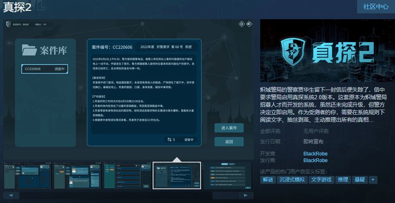395x203 pixels.
Task: Select the 解谜 tag
Action: pyautogui.click(x=268, y=180)
